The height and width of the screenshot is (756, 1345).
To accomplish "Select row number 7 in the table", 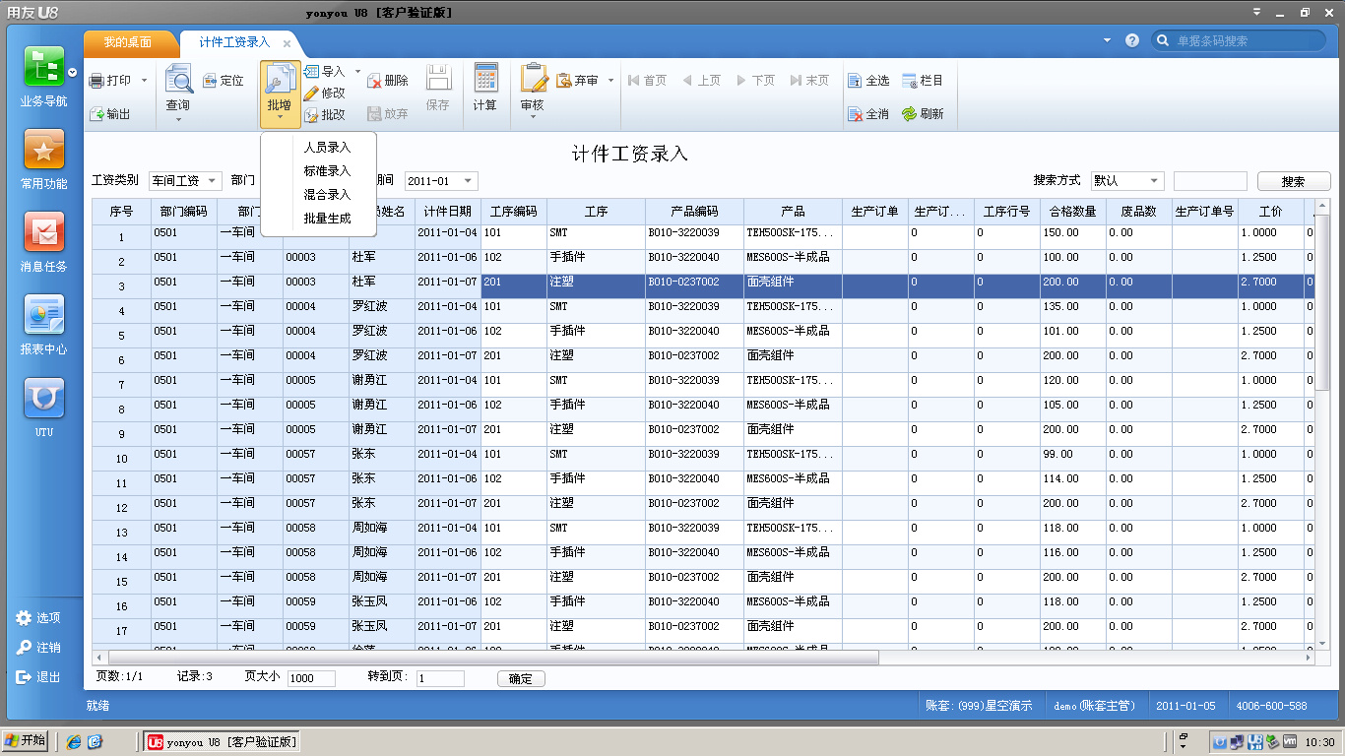I will tap(122, 385).
